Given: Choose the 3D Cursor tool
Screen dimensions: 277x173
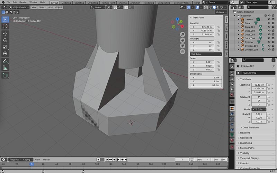Looking at the screenshot, I should click(5, 26).
